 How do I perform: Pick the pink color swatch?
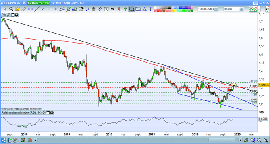(192, 8)
